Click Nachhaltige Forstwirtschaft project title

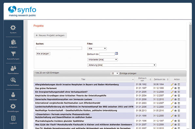76,110
